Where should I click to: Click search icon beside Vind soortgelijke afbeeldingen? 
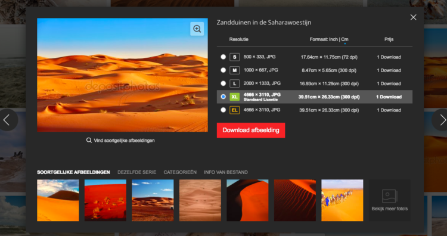[89, 140]
